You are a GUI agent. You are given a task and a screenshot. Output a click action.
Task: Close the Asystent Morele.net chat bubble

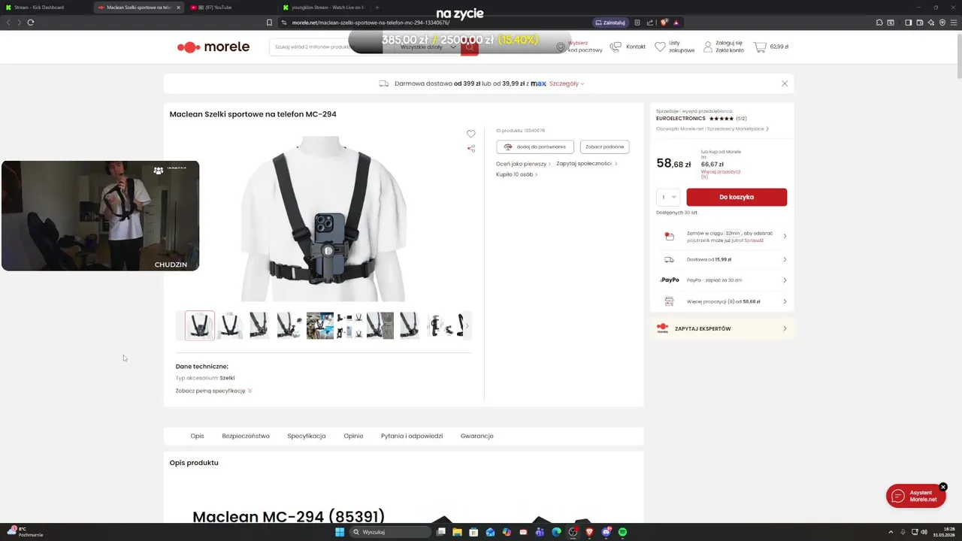point(943,487)
